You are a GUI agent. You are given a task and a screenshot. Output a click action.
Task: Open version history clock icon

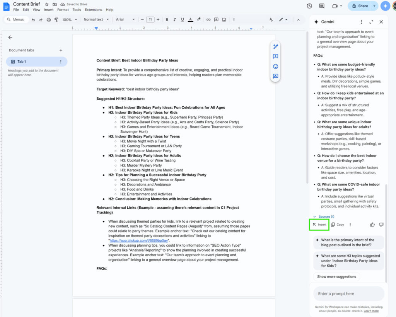309,6
